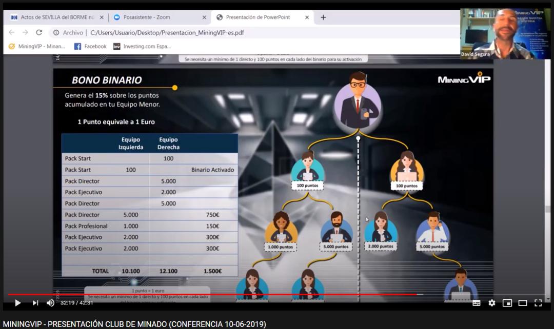Viewport: 554px width, 329px height.
Task: Go forward in browser history
Action: [25, 32]
